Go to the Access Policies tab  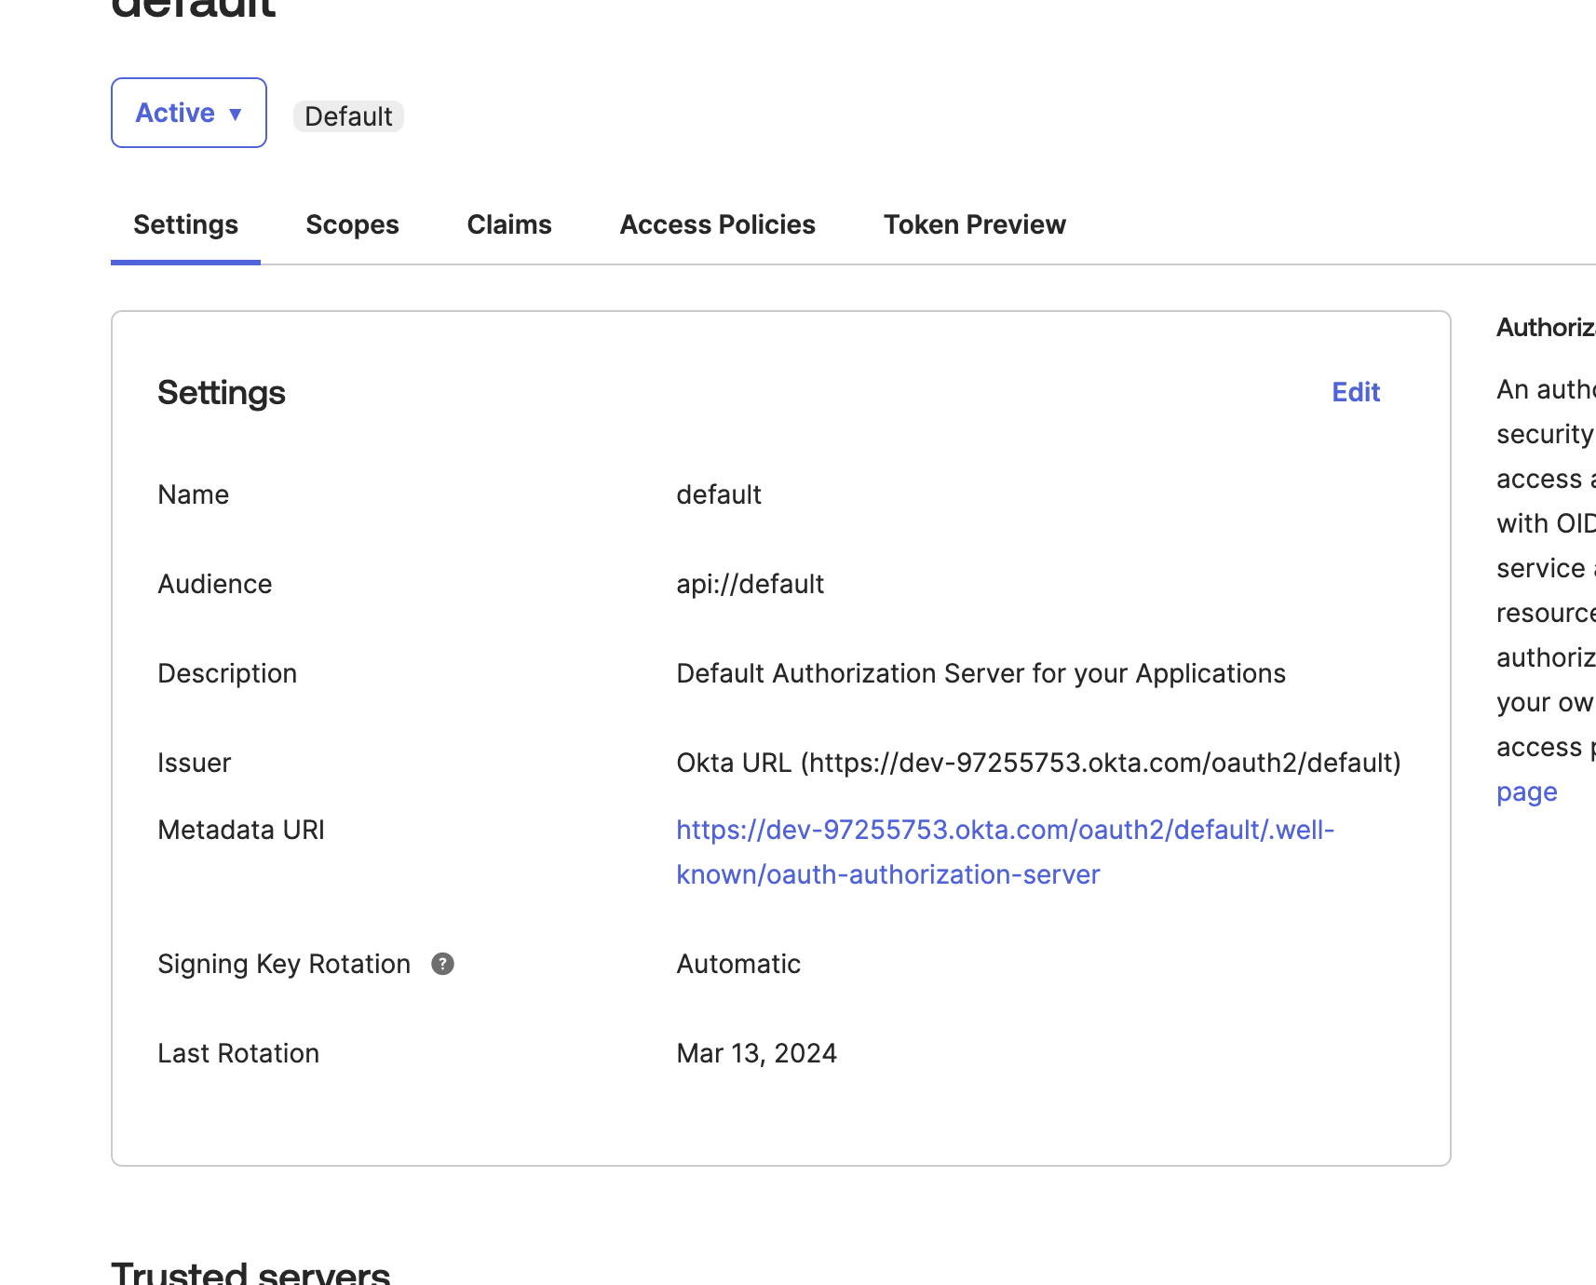717,224
